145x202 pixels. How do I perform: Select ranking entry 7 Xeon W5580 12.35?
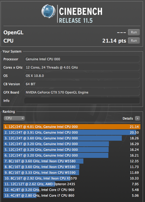point(72,161)
